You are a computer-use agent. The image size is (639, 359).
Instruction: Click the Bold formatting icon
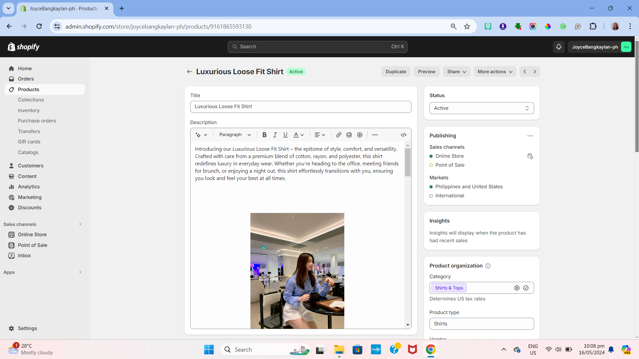264,135
